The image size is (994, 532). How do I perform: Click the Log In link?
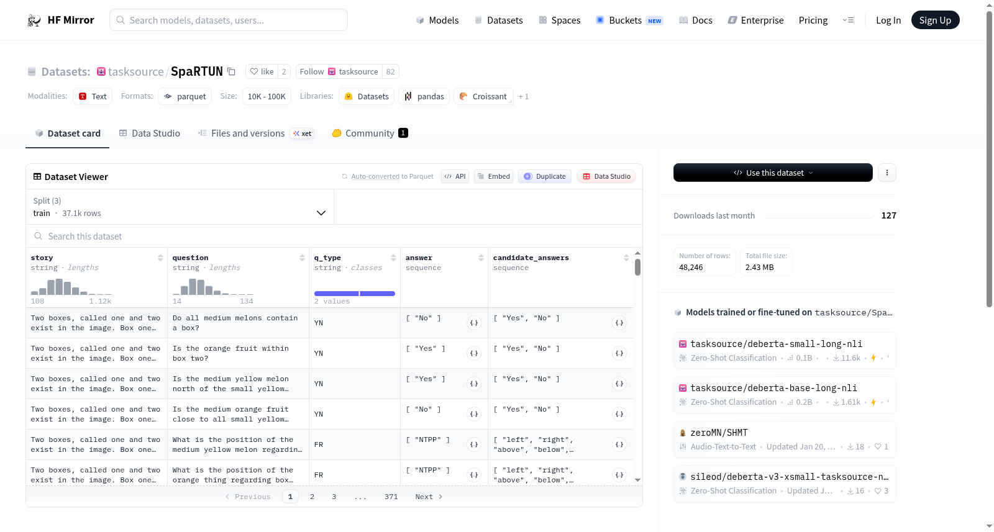(x=888, y=20)
